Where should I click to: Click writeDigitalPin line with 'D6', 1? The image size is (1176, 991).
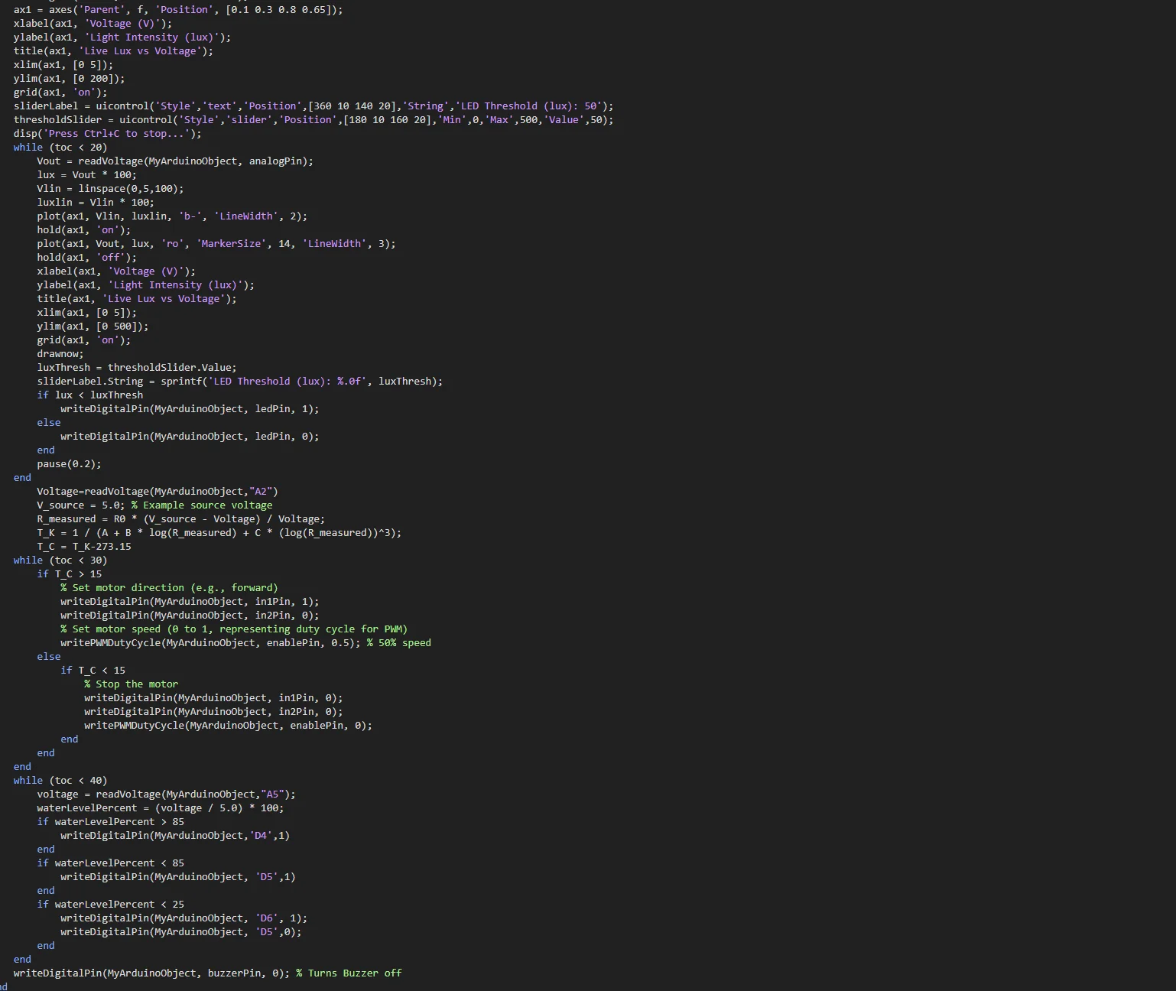click(184, 918)
